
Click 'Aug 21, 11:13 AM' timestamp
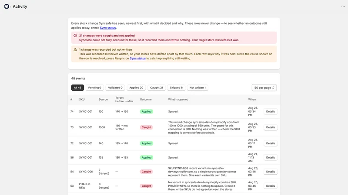click(x=253, y=157)
